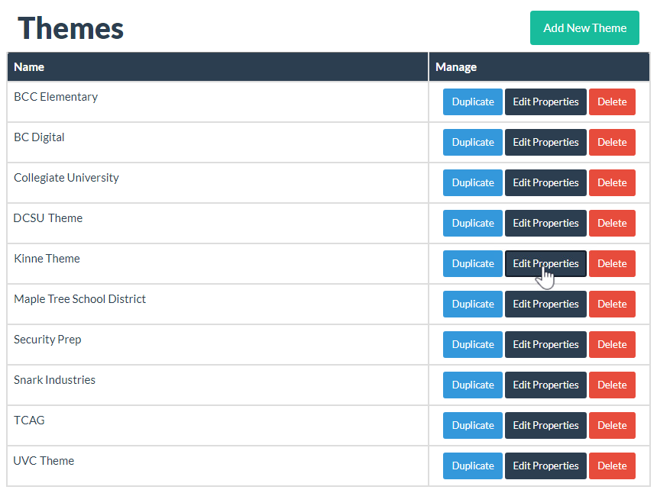
Task: Click Maple Tree School District name
Action: click(79, 299)
